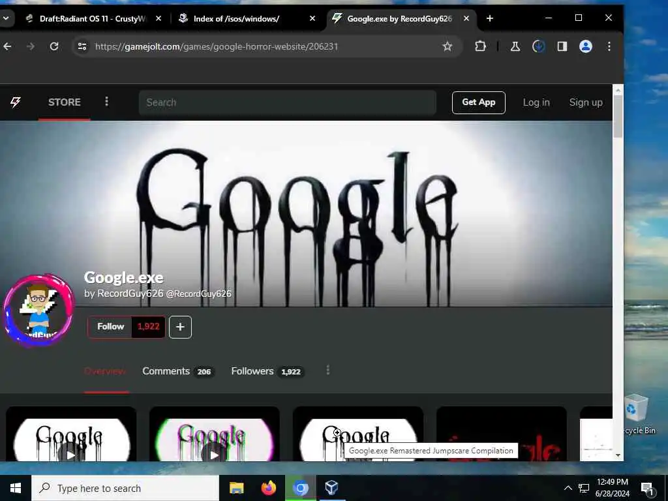668x501 pixels.
Task: Open the taskbar clock and date
Action: [x=612, y=488]
